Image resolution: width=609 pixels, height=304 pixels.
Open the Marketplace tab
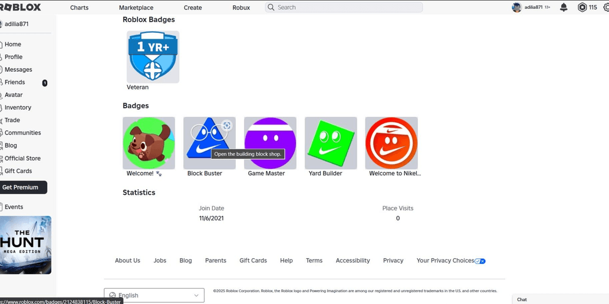pos(136,8)
